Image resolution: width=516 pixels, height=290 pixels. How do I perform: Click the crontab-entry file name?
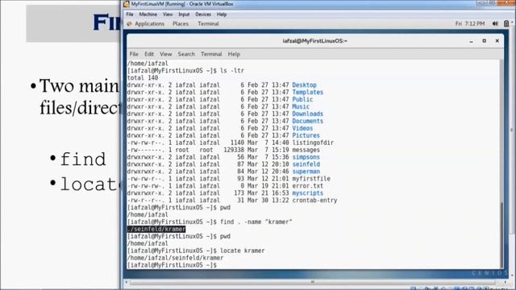pyautogui.click(x=314, y=201)
